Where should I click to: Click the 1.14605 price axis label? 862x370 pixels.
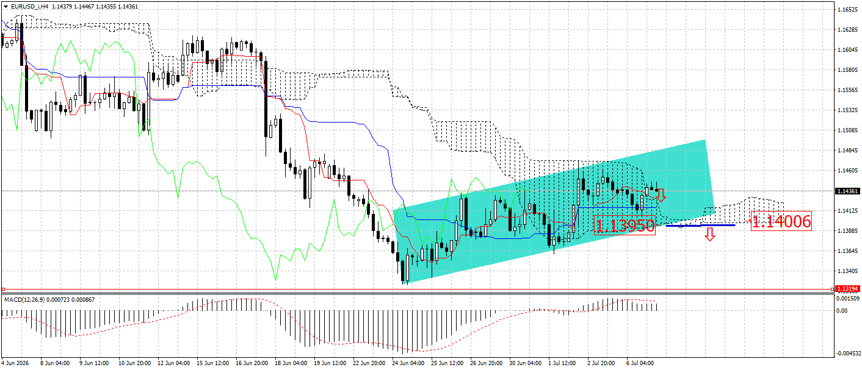[846, 171]
